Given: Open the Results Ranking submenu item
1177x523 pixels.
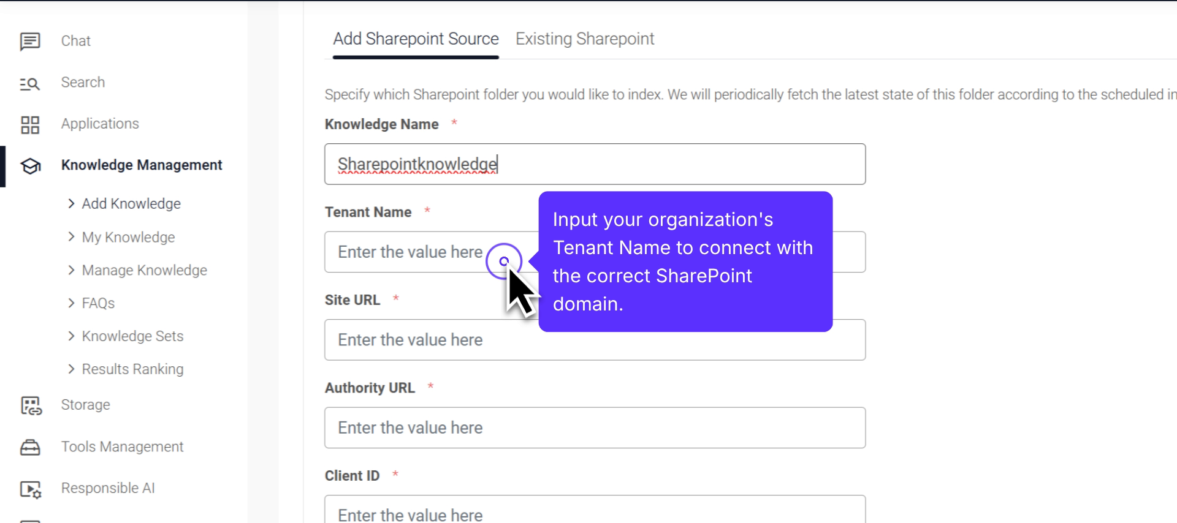Looking at the screenshot, I should pyautogui.click(x=132, y=369).
